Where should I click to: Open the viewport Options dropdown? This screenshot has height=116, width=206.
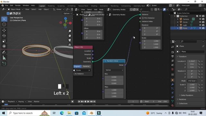[x=68, y=14]
